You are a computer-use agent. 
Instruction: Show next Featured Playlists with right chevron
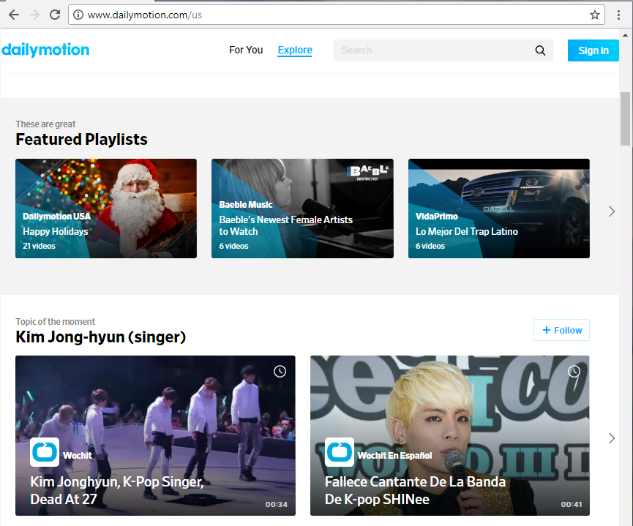point(612,211)
